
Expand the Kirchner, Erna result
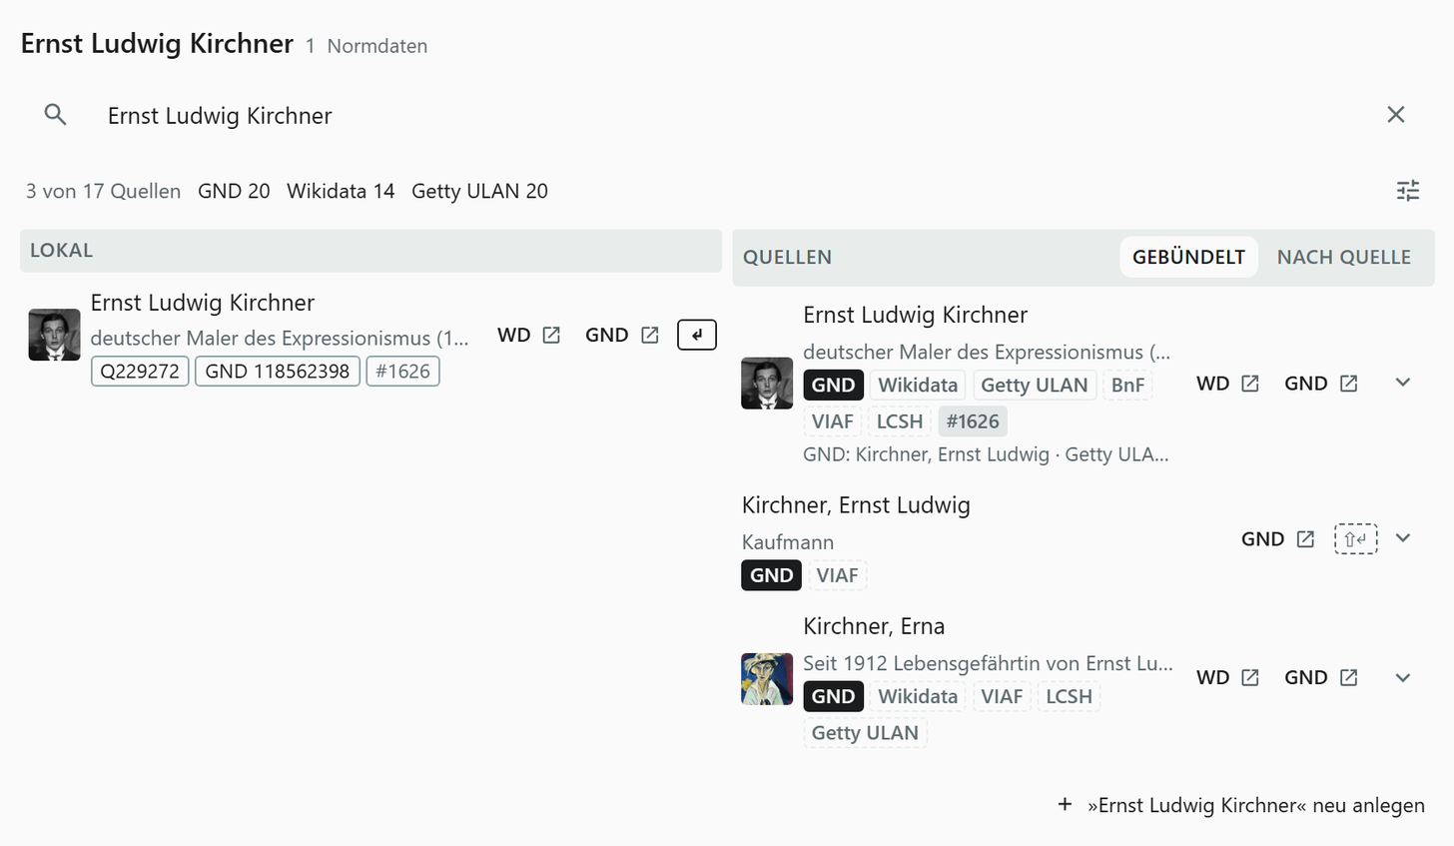tap(1403, 678)
